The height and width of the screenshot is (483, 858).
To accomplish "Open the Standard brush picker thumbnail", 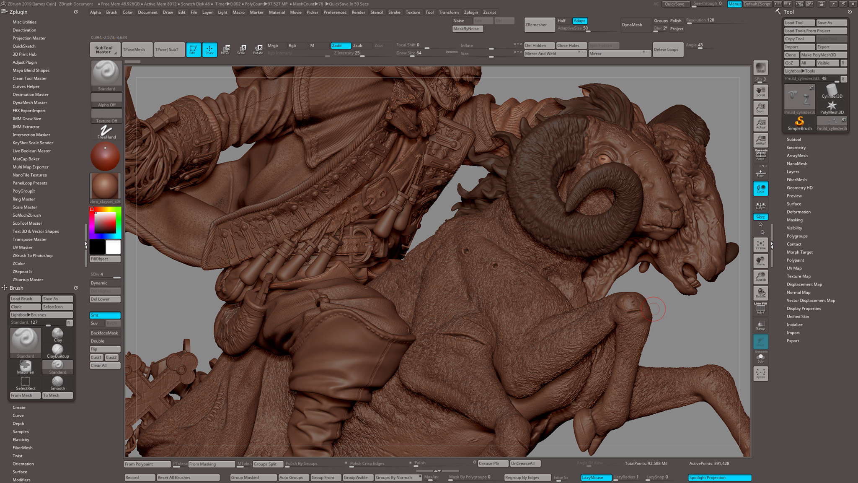I will coord(106,75).
